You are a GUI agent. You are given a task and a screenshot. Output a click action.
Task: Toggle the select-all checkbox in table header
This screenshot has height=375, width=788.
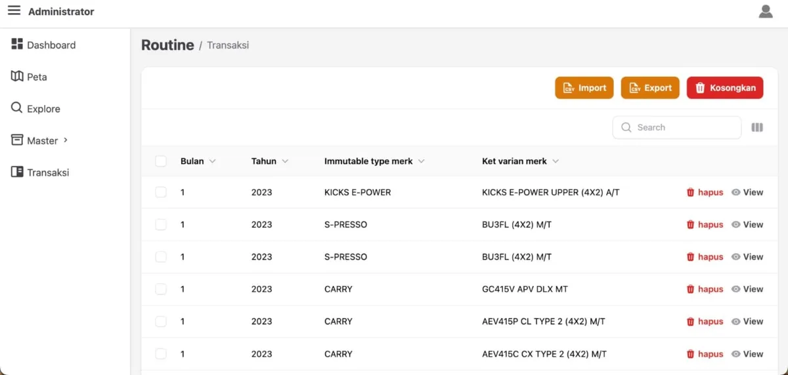point(161,161)
